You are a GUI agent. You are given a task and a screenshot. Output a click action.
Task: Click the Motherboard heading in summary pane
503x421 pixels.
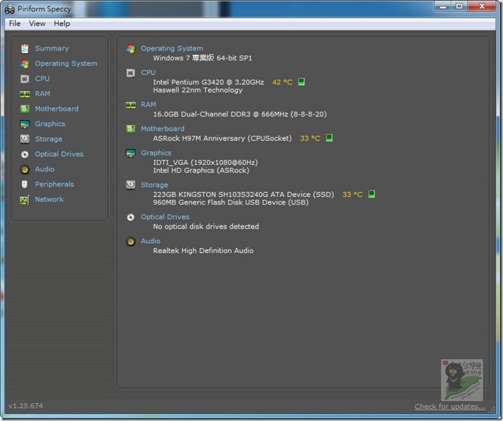[x=162, y=129]
